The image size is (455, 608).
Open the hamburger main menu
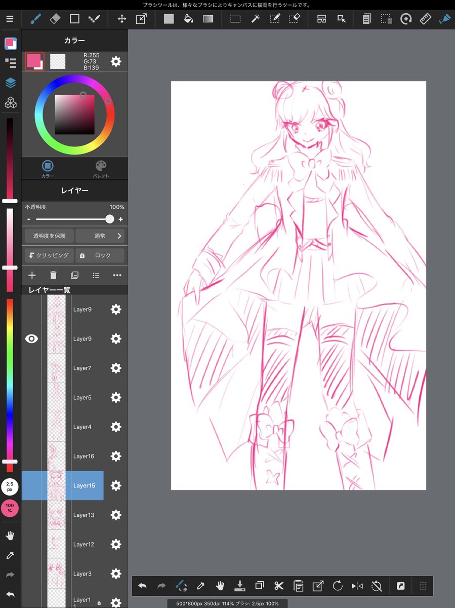pyautogui.click(x=10, y=19)
